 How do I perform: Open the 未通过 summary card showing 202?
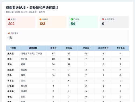coord(21,22)
